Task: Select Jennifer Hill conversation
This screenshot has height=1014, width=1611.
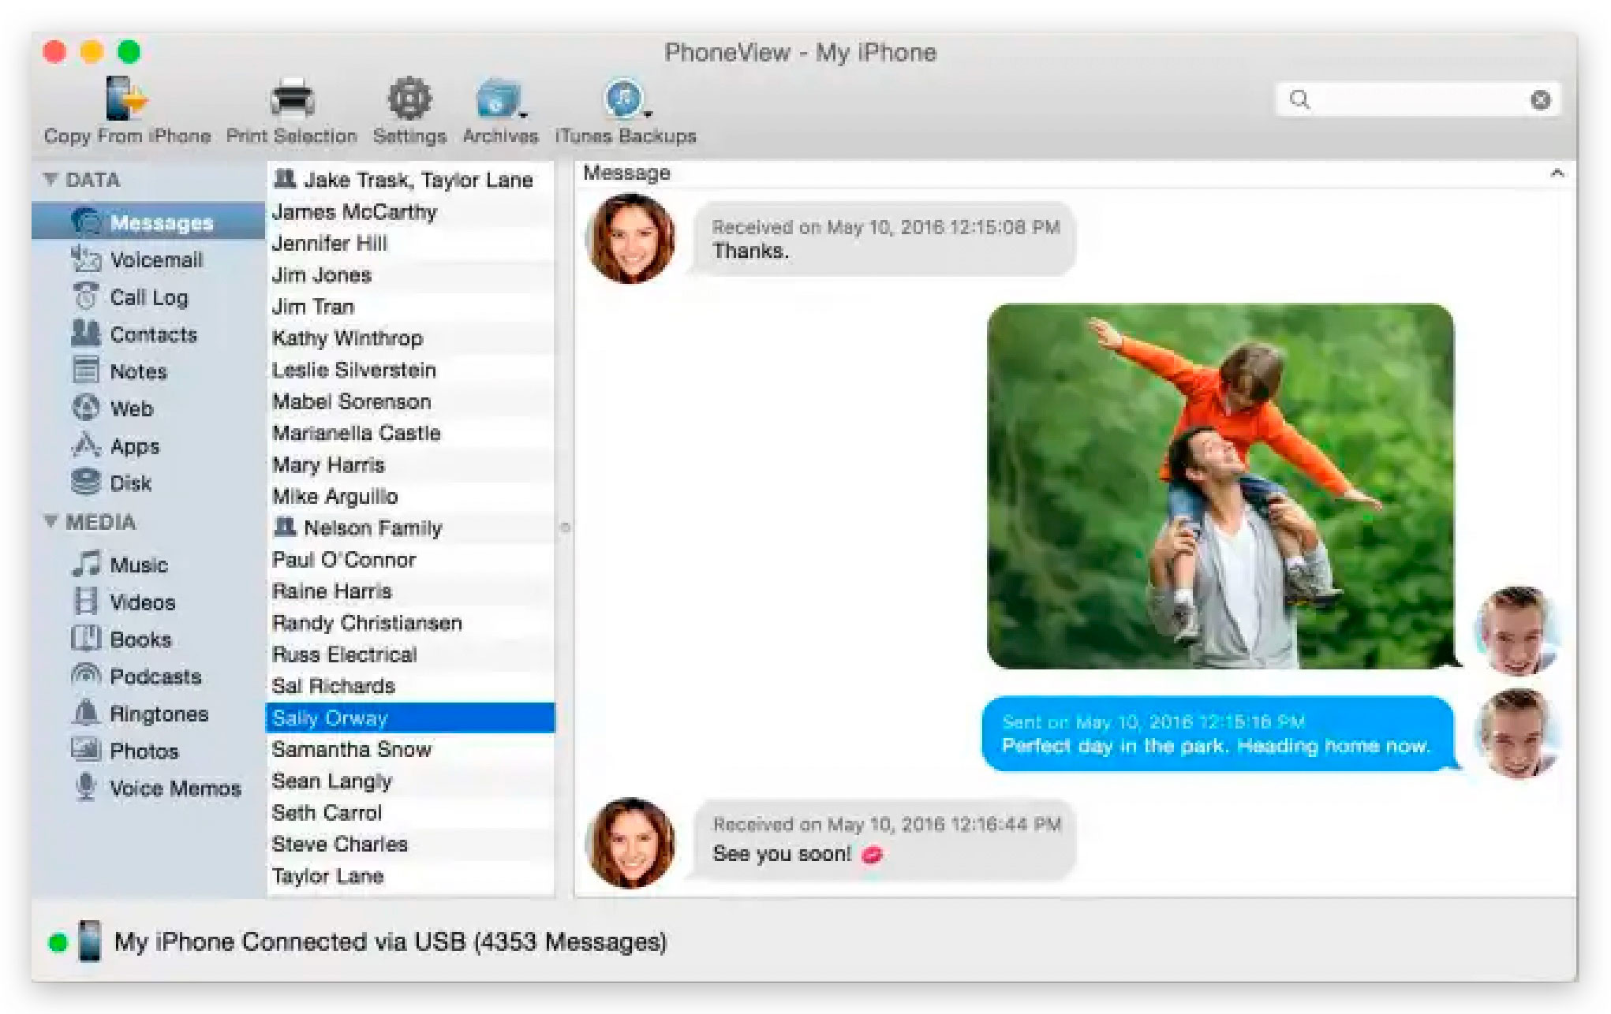Action: coord(410,243)
